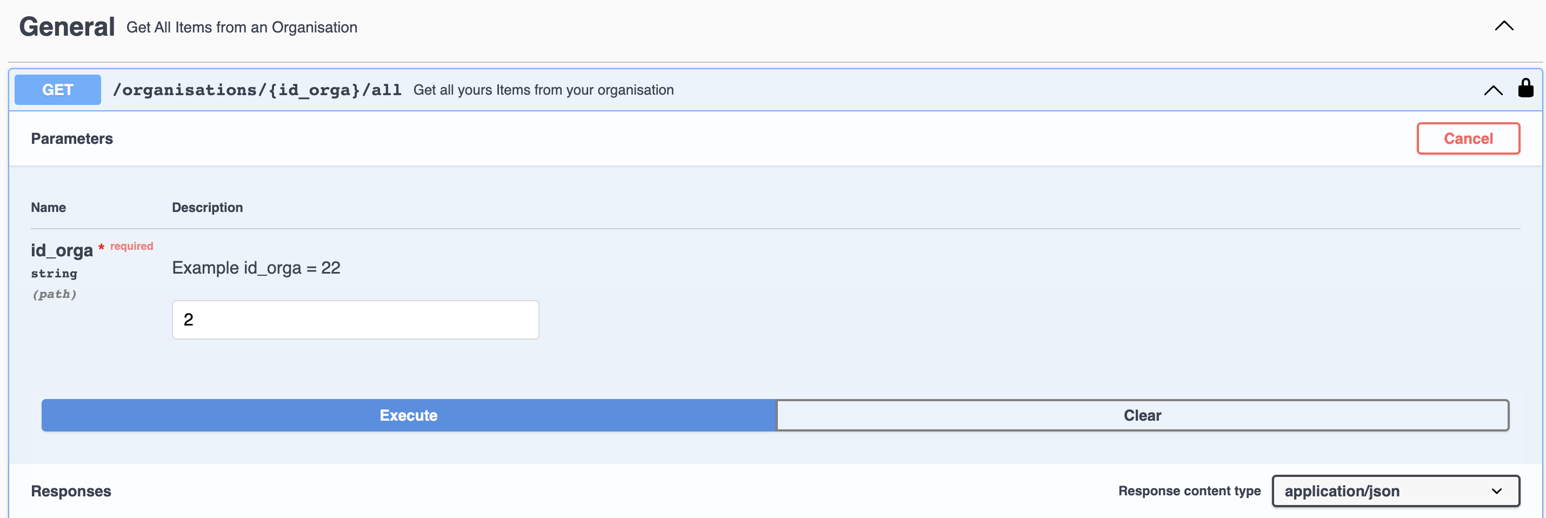Click the Responses section header

pyautogui.click(x=71, y=490)
